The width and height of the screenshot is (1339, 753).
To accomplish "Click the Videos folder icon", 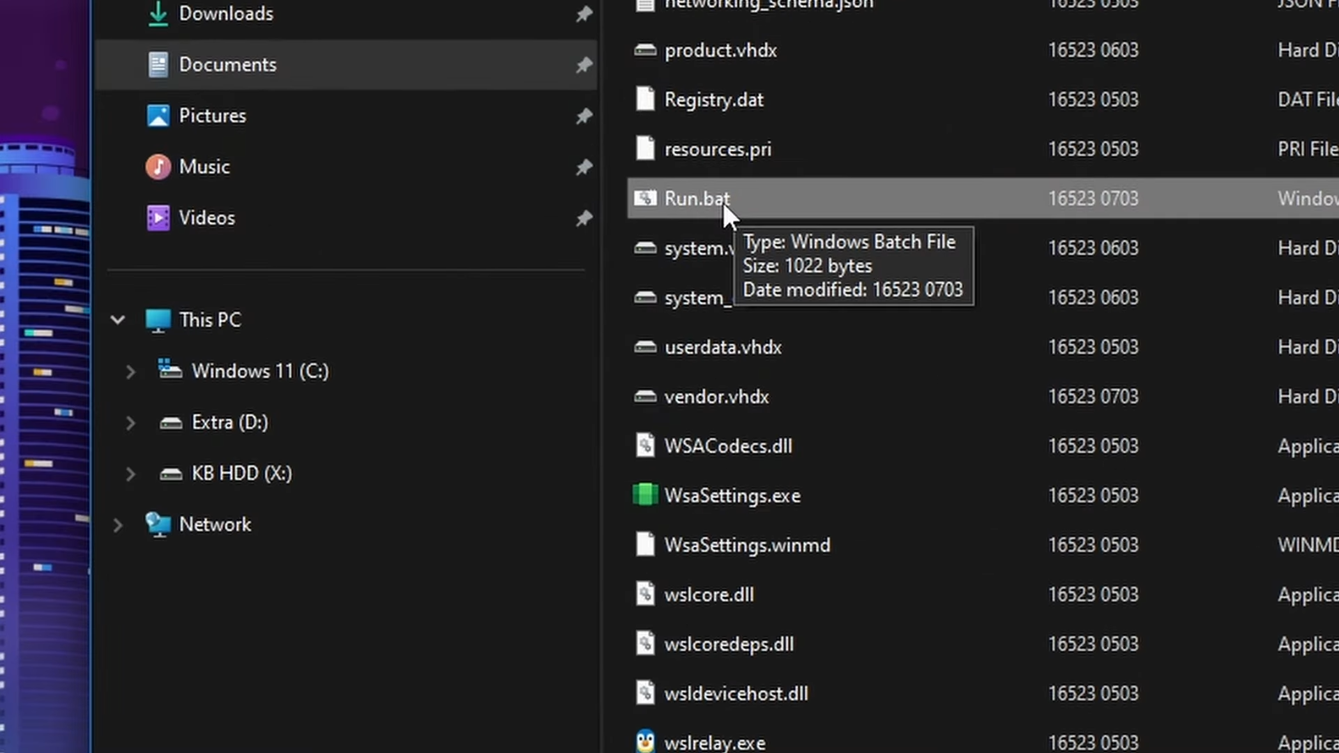I will click(x=158, y=218).
